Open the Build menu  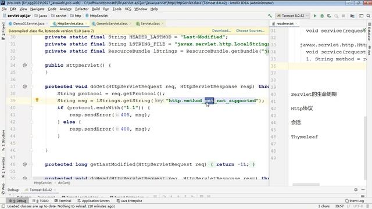click(95, 9)
